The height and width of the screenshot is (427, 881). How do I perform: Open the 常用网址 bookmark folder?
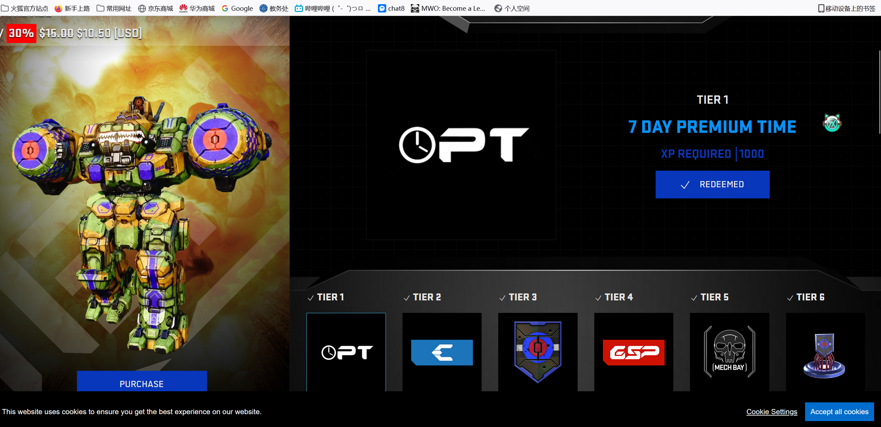coord(114,8)
